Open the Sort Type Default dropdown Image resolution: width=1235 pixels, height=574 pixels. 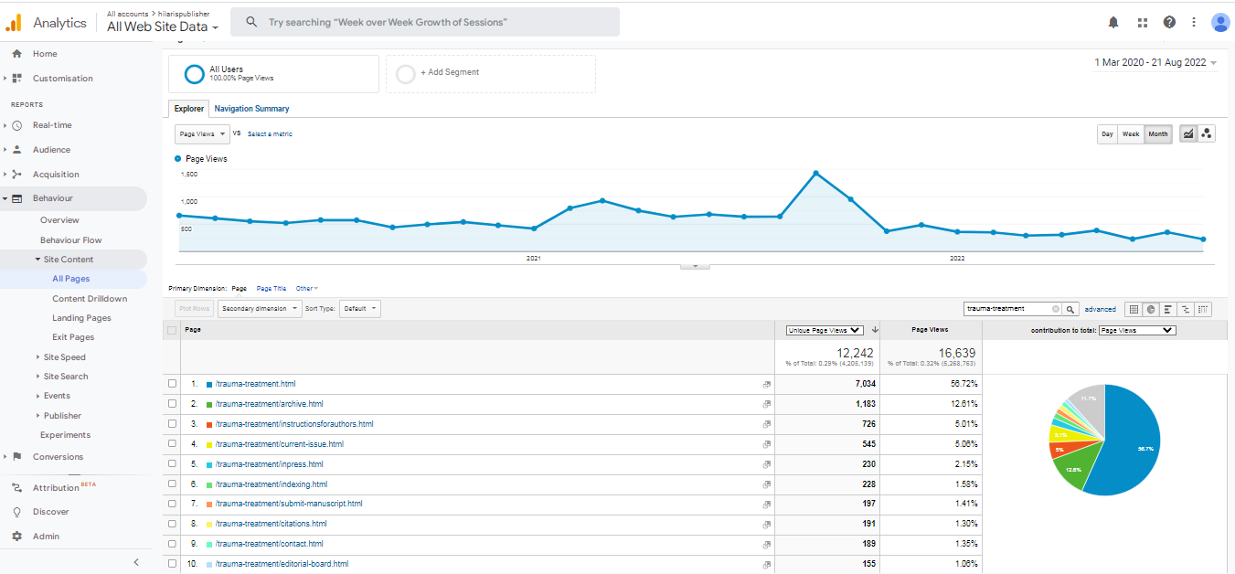359,309
